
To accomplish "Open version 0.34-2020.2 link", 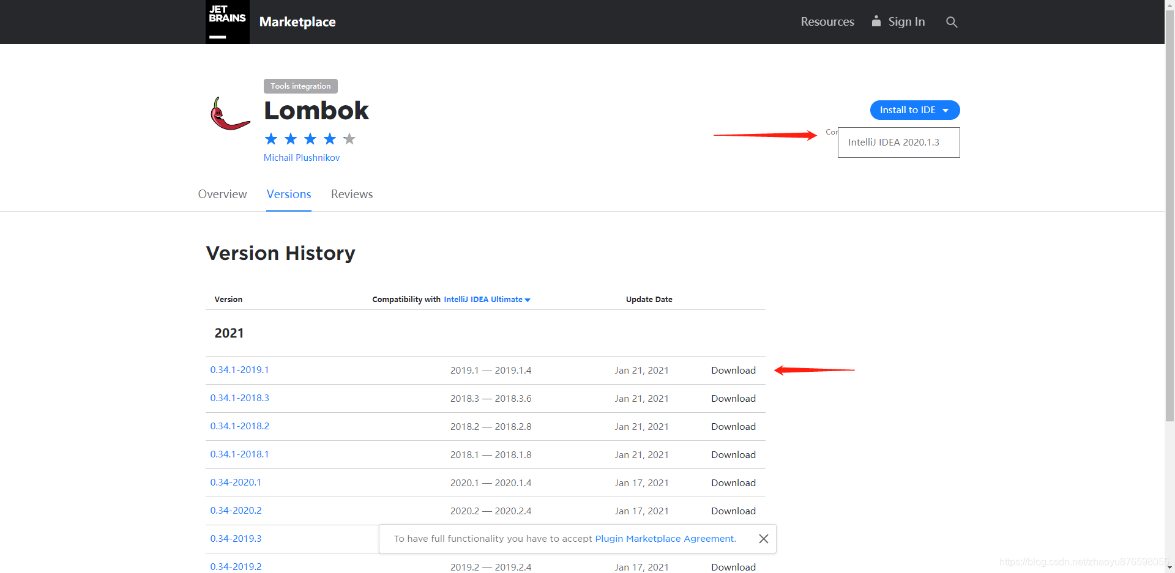I will [236, 511].
